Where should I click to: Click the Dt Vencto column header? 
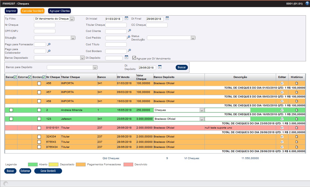tap(123, 77)
